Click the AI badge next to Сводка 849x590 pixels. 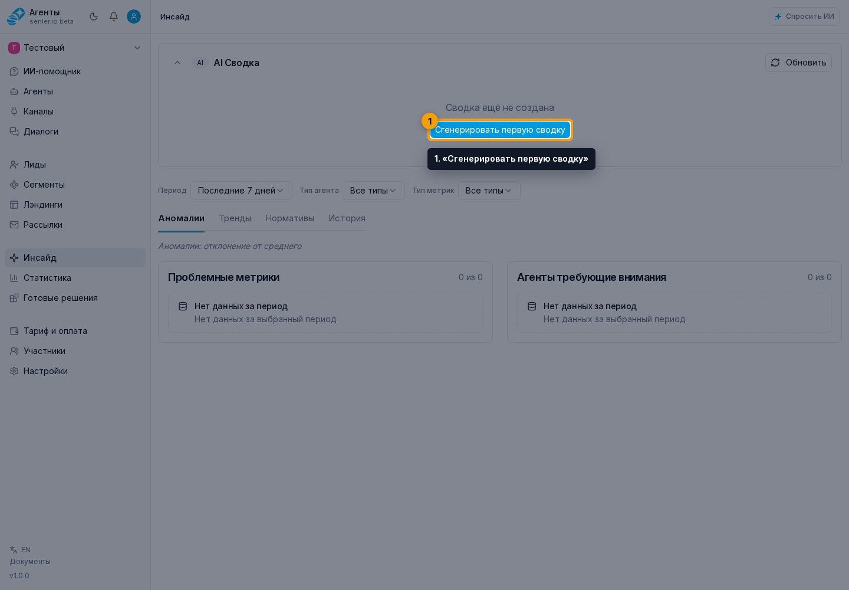point(200,63)
